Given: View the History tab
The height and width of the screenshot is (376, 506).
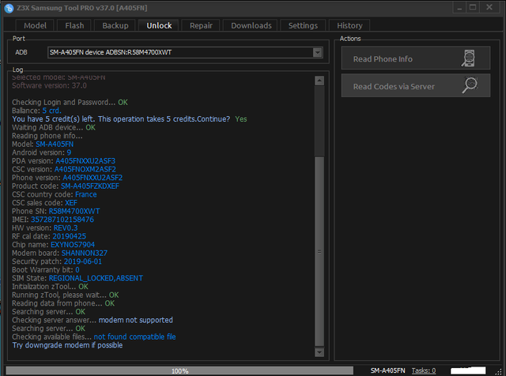Looking at the screenshot, I should coord(349,25).
